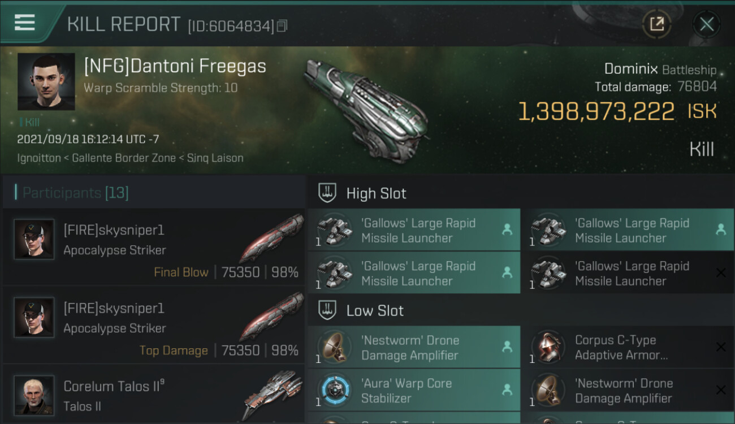Click the Corpus C-Type Adaptive Armor icon
735x424 pixels.
[x=548, y=348]
